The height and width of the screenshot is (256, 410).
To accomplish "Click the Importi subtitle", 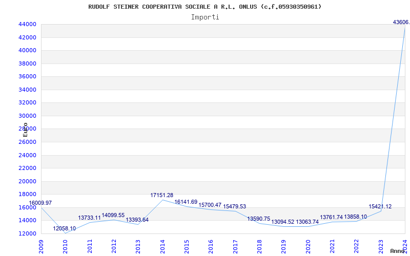I will (205, 17).
